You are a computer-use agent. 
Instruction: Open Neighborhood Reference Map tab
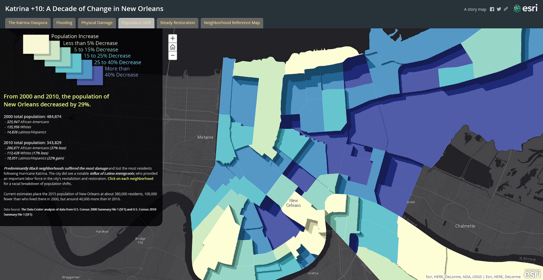tap(232, 23)
